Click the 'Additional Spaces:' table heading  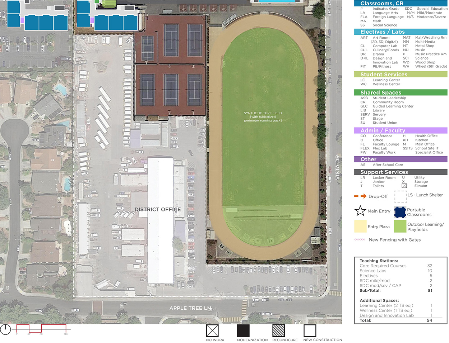(x=379, y=300)
